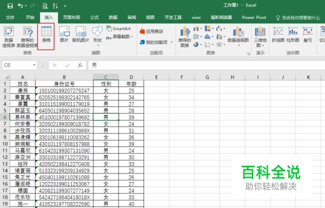Open 推荐的数据透视表 recommended PivotTables
The width and height of the screenshot is (325, 208).
pyautogui.click(x=27, y=37)
